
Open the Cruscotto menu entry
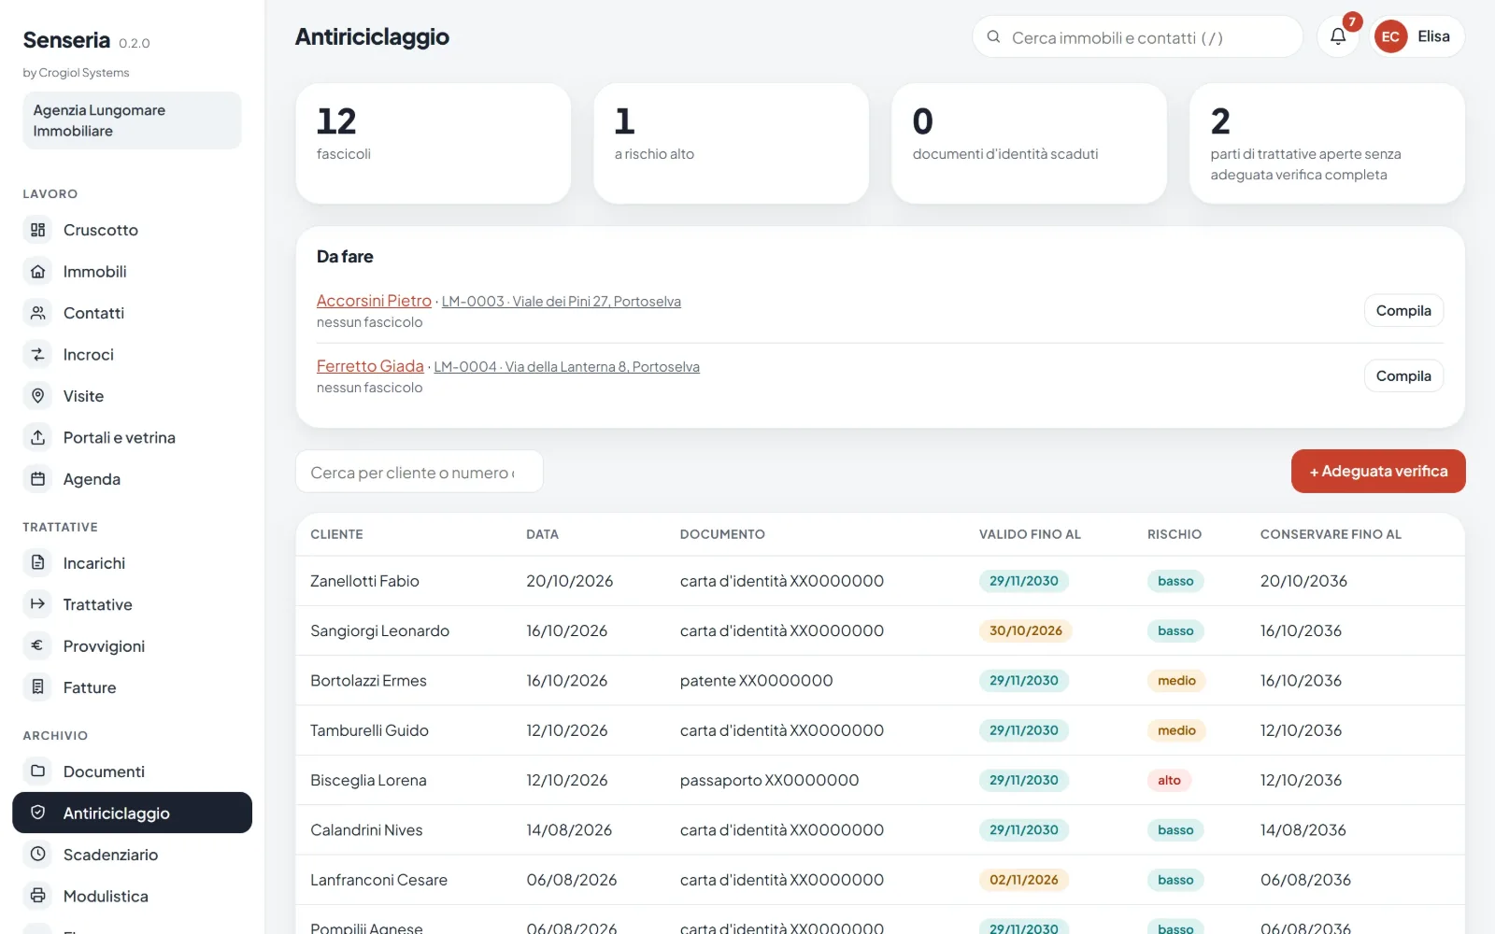132,230
